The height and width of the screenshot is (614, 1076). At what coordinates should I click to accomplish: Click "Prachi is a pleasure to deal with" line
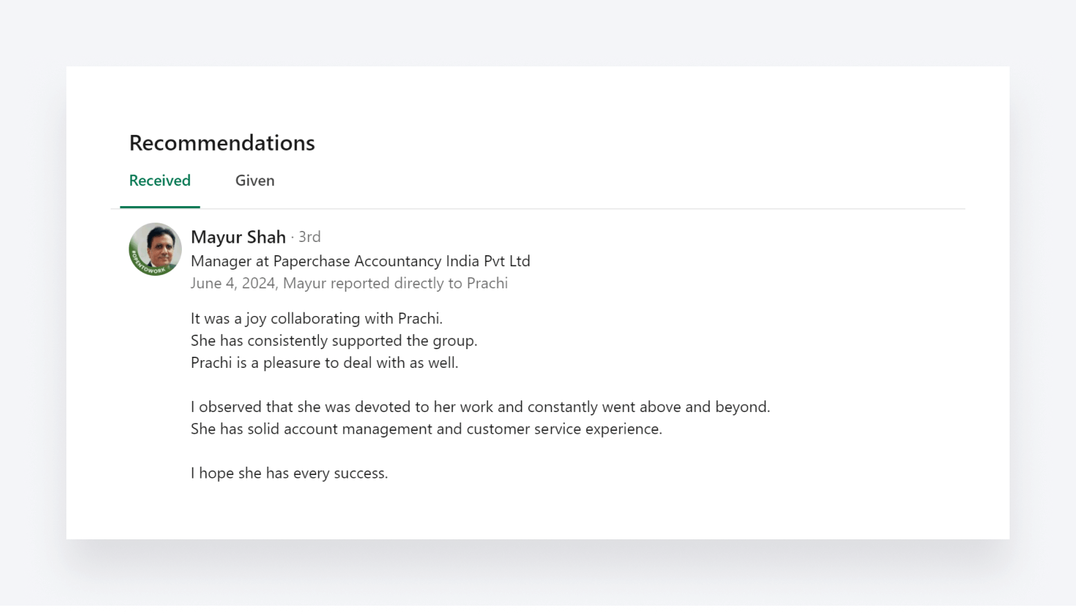coord(324,363)
